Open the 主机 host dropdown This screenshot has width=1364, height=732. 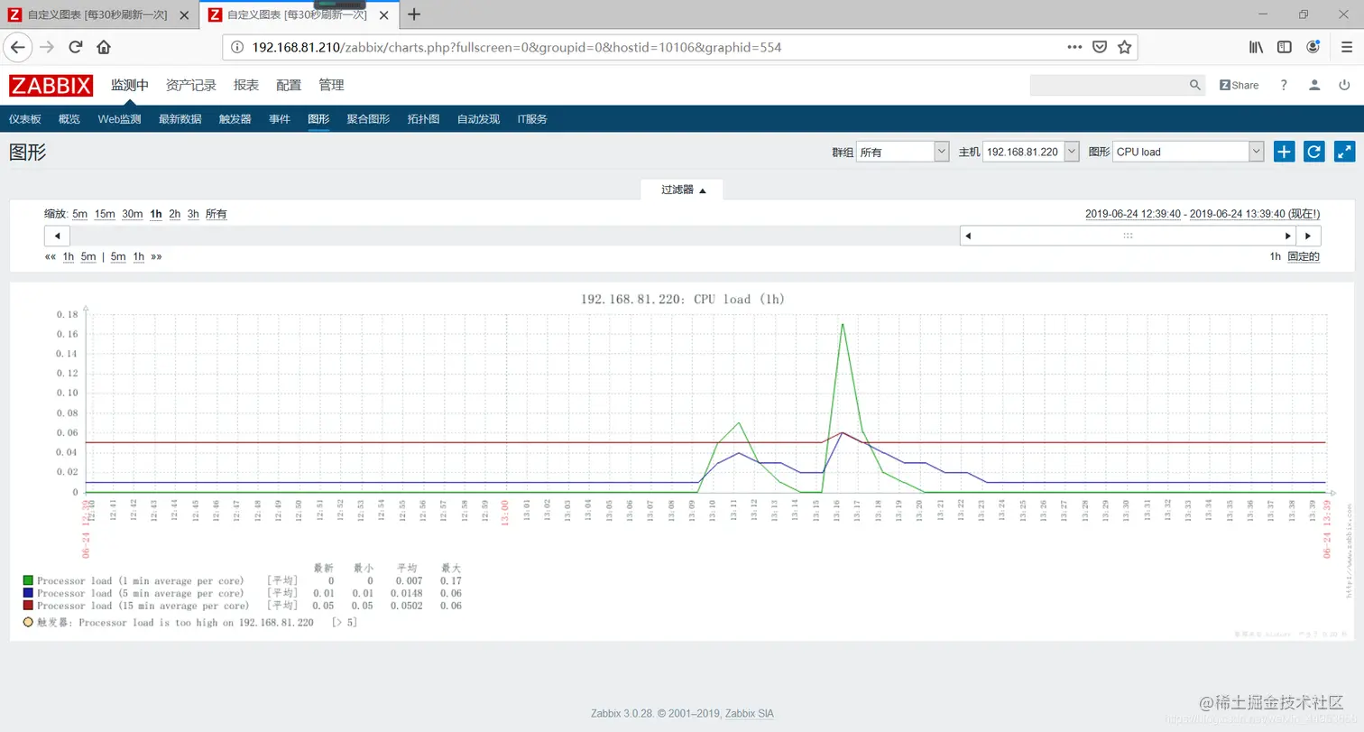click(1030, 152)
